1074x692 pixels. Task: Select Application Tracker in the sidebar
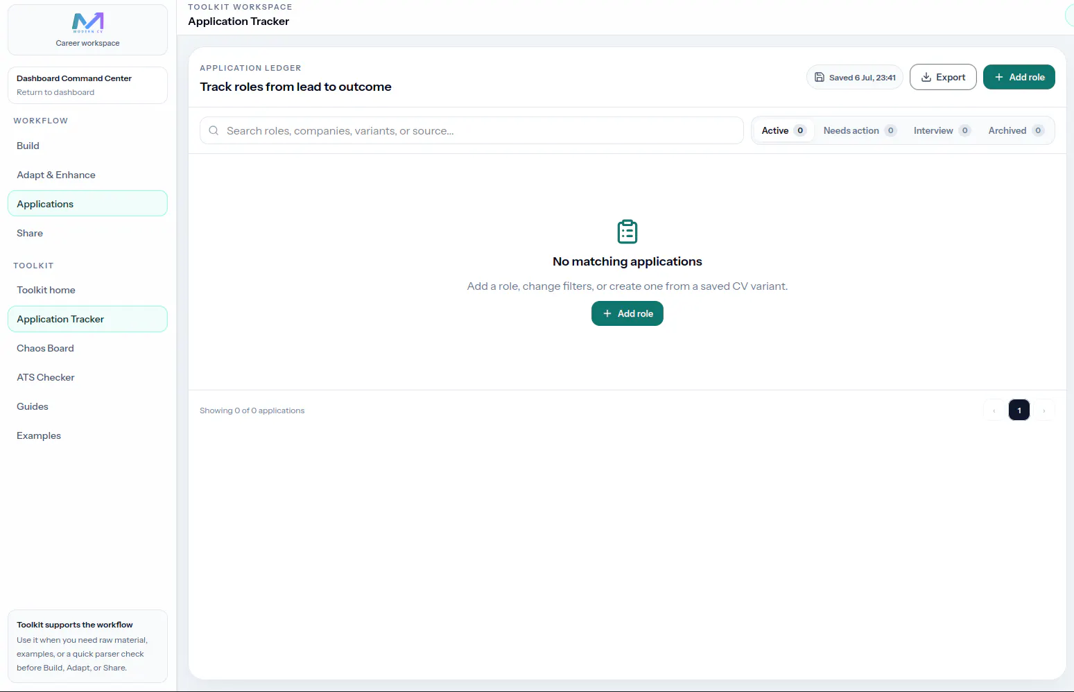[x=87, y=319]
